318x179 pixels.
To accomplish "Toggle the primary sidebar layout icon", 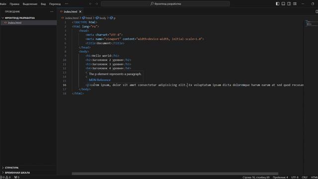I will pos(277,3).
